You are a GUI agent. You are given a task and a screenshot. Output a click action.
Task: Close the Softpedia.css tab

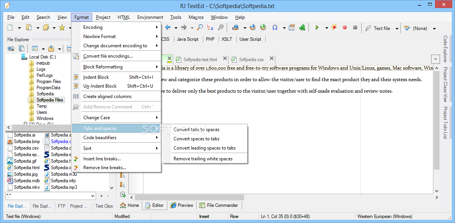pos(271,59)
